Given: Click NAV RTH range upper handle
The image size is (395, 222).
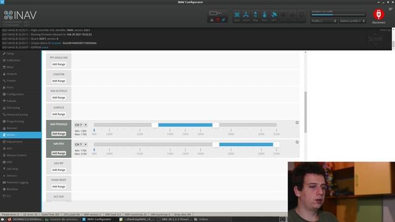Looking at the screenshot, I should [276, 144].
